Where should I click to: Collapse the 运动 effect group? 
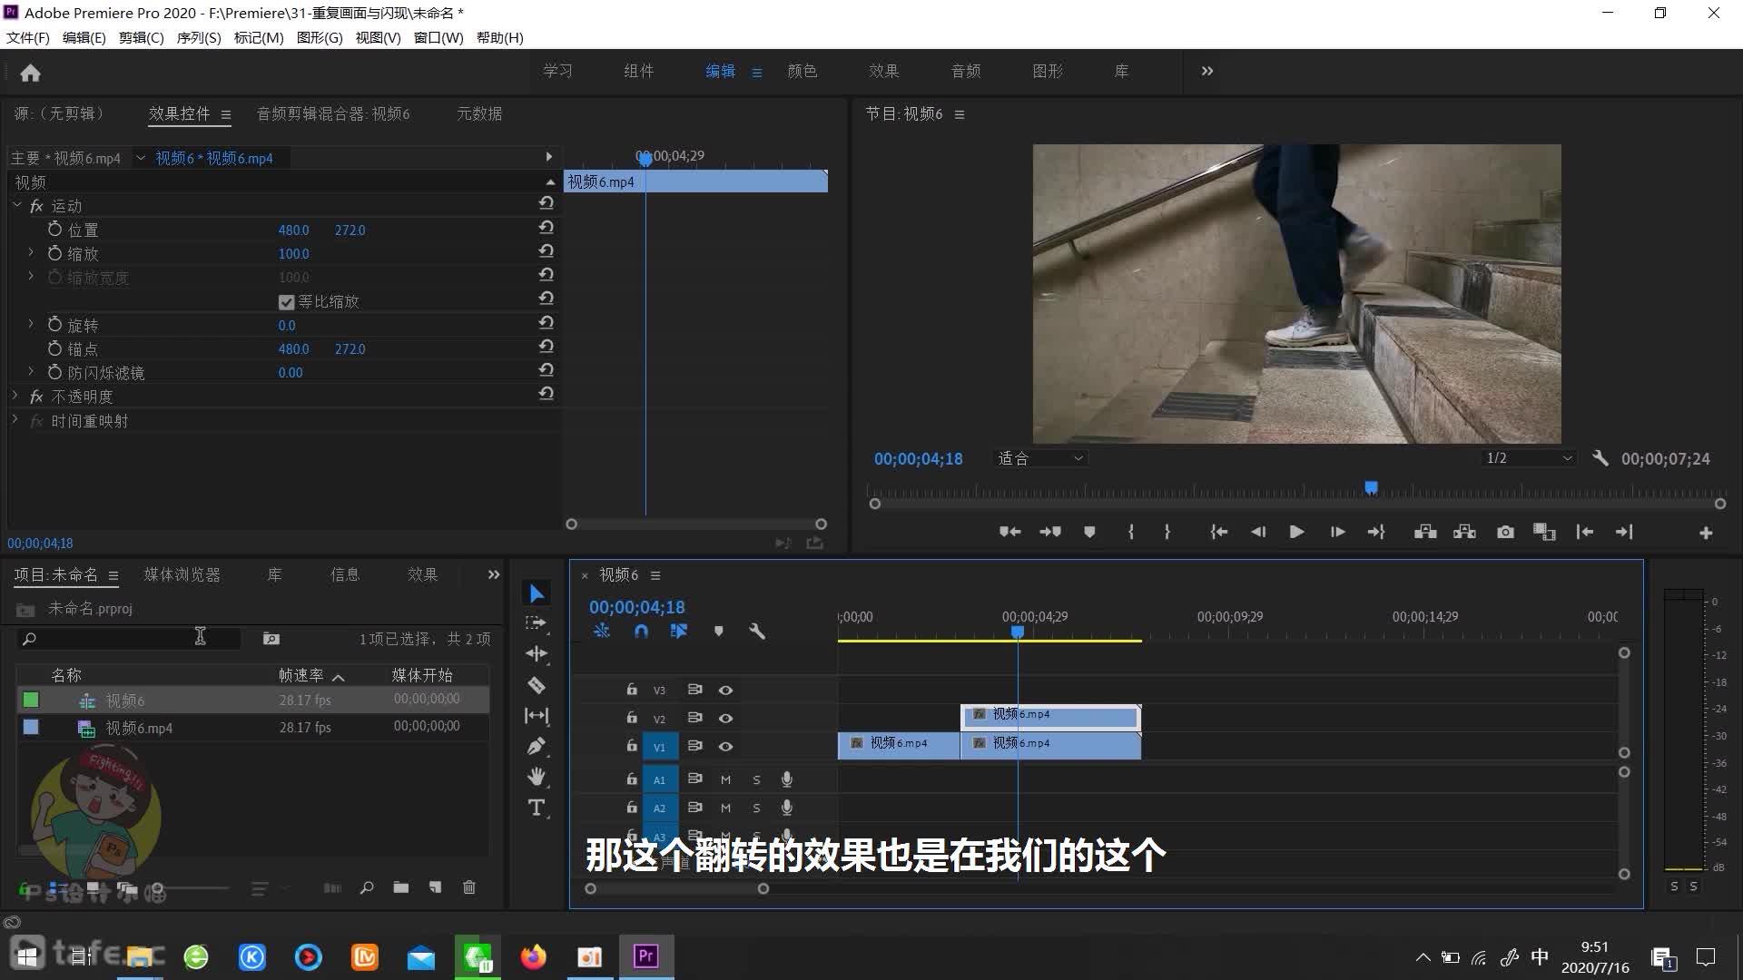tap(16, 206)
